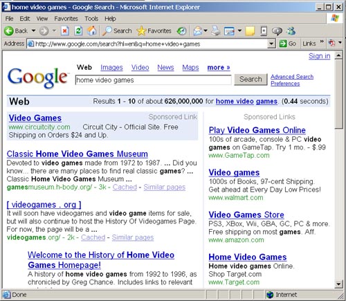This screenshot has width=346, height=301.
Task: Click the yellow notes toolbar icon
Action: pyautogui.click(x=250, y=31)
